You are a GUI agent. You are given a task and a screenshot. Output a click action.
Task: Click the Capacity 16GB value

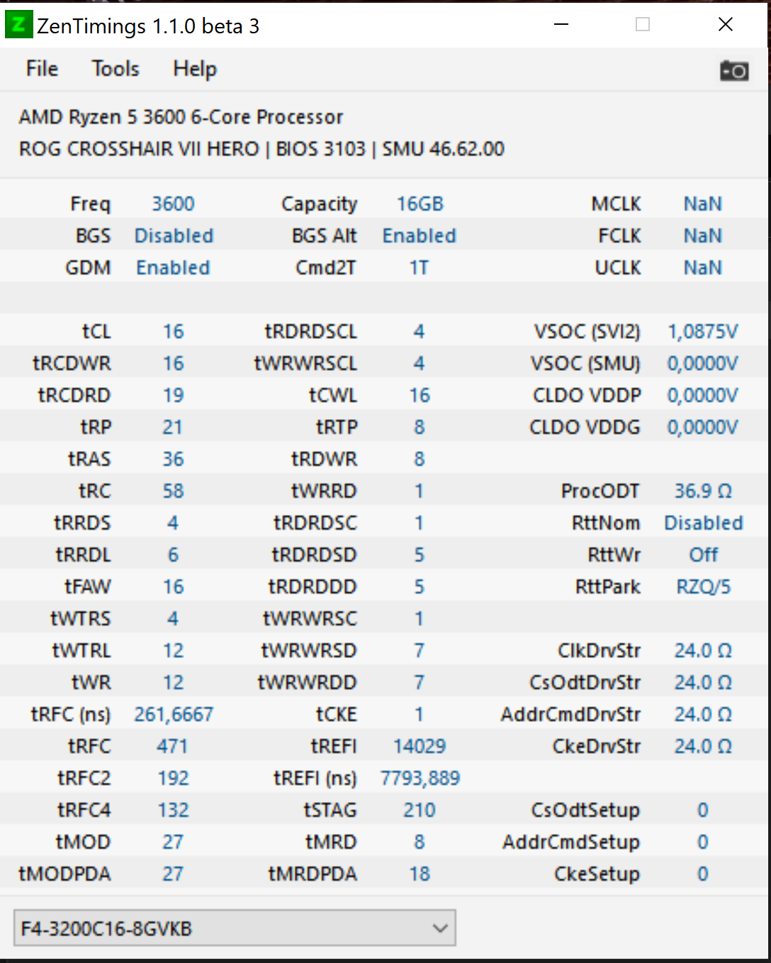click(x=420, y=204)
